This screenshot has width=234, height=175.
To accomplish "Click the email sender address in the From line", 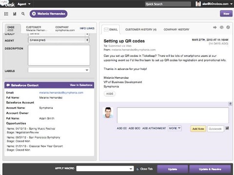I will point(134,50).
